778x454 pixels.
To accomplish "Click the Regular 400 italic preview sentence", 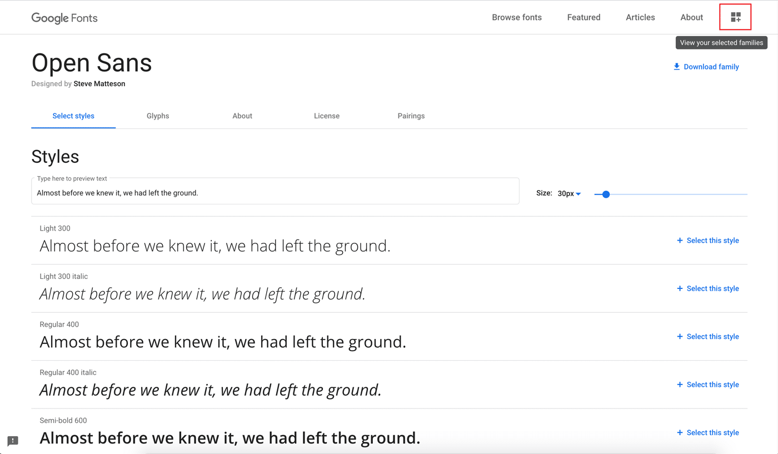I will [211, 390].
